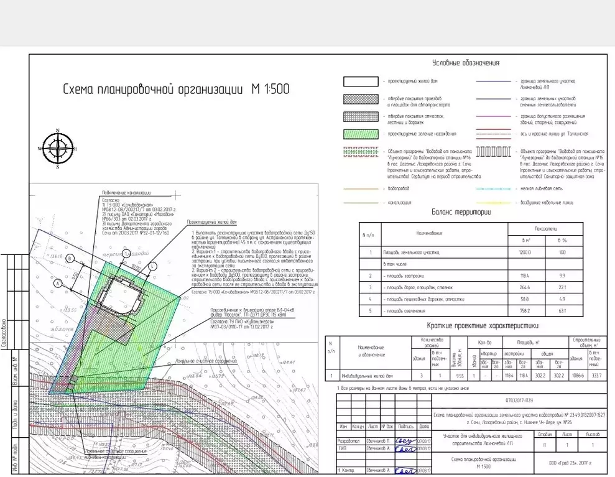
Task: Click the '58.8' area value
Action: (x=524, y=299)
